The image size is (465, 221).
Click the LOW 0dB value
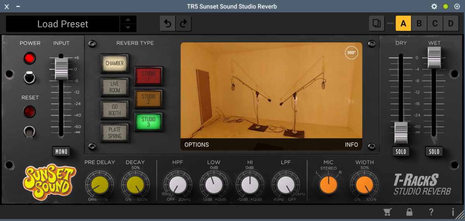[x=214, y=168]
